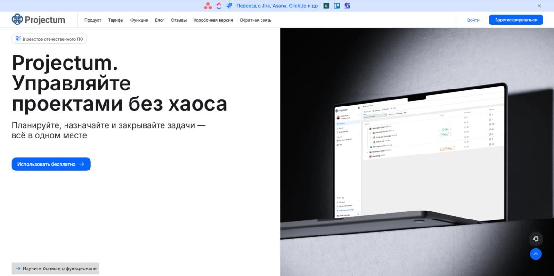Open the Тарифы menu item

pos(116,20)
